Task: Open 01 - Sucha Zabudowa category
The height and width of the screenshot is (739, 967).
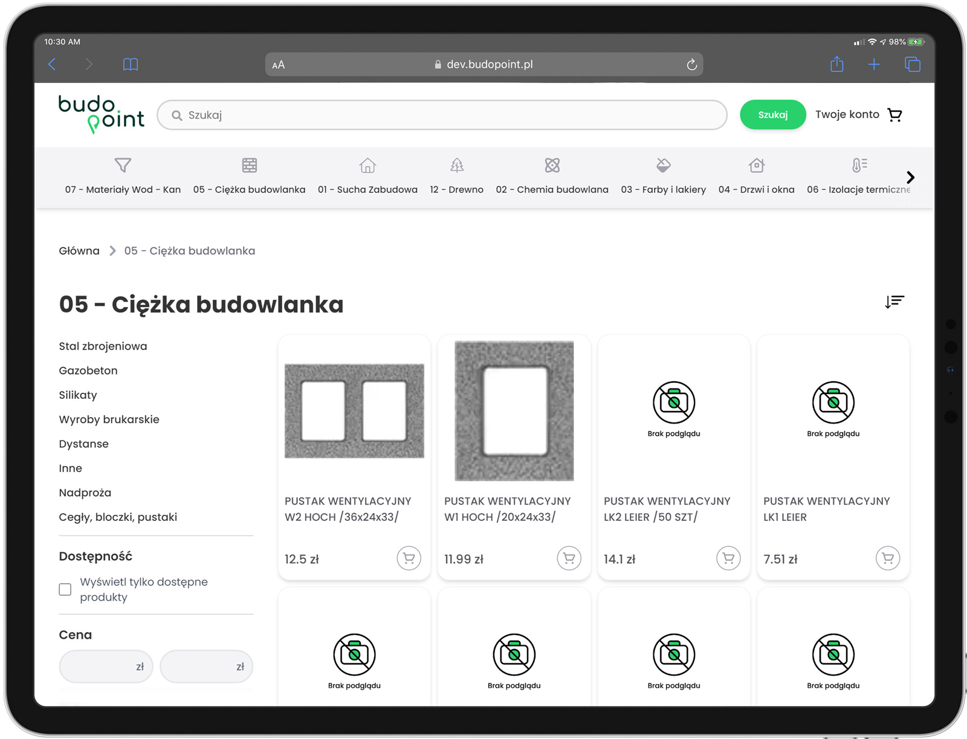Action: 367,190
